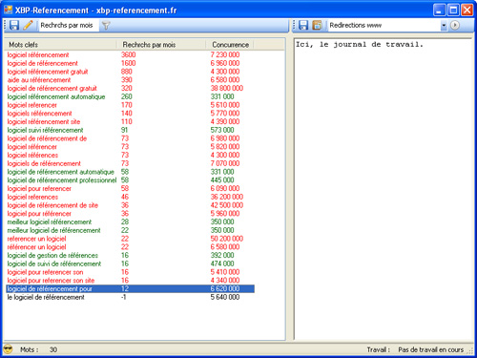Select row 'logiciel références' with 73
This screenshot has height=358, width=477.
point(130,155)
